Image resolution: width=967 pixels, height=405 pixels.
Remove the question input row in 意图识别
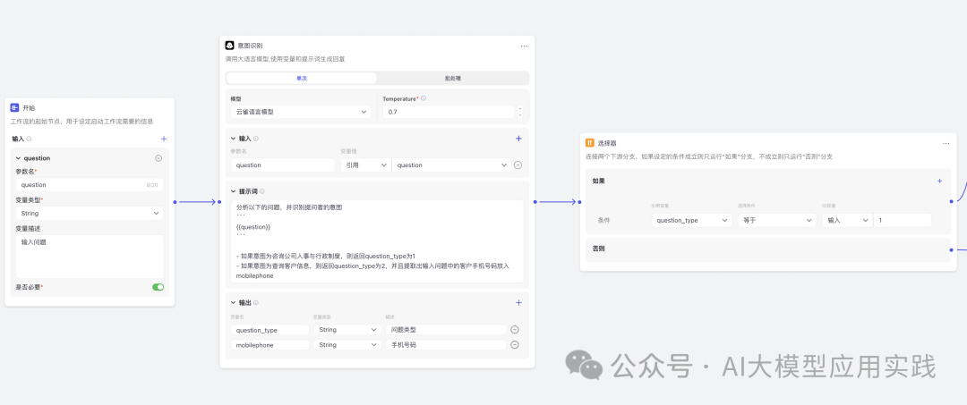[x=518, y=165]
